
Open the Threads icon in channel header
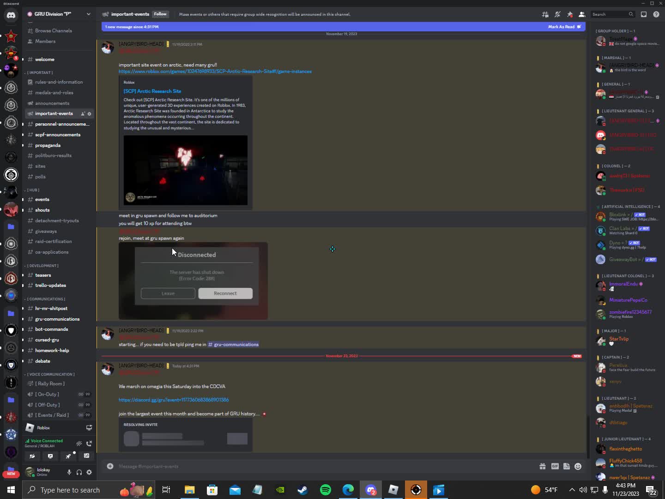click(545, 14)
